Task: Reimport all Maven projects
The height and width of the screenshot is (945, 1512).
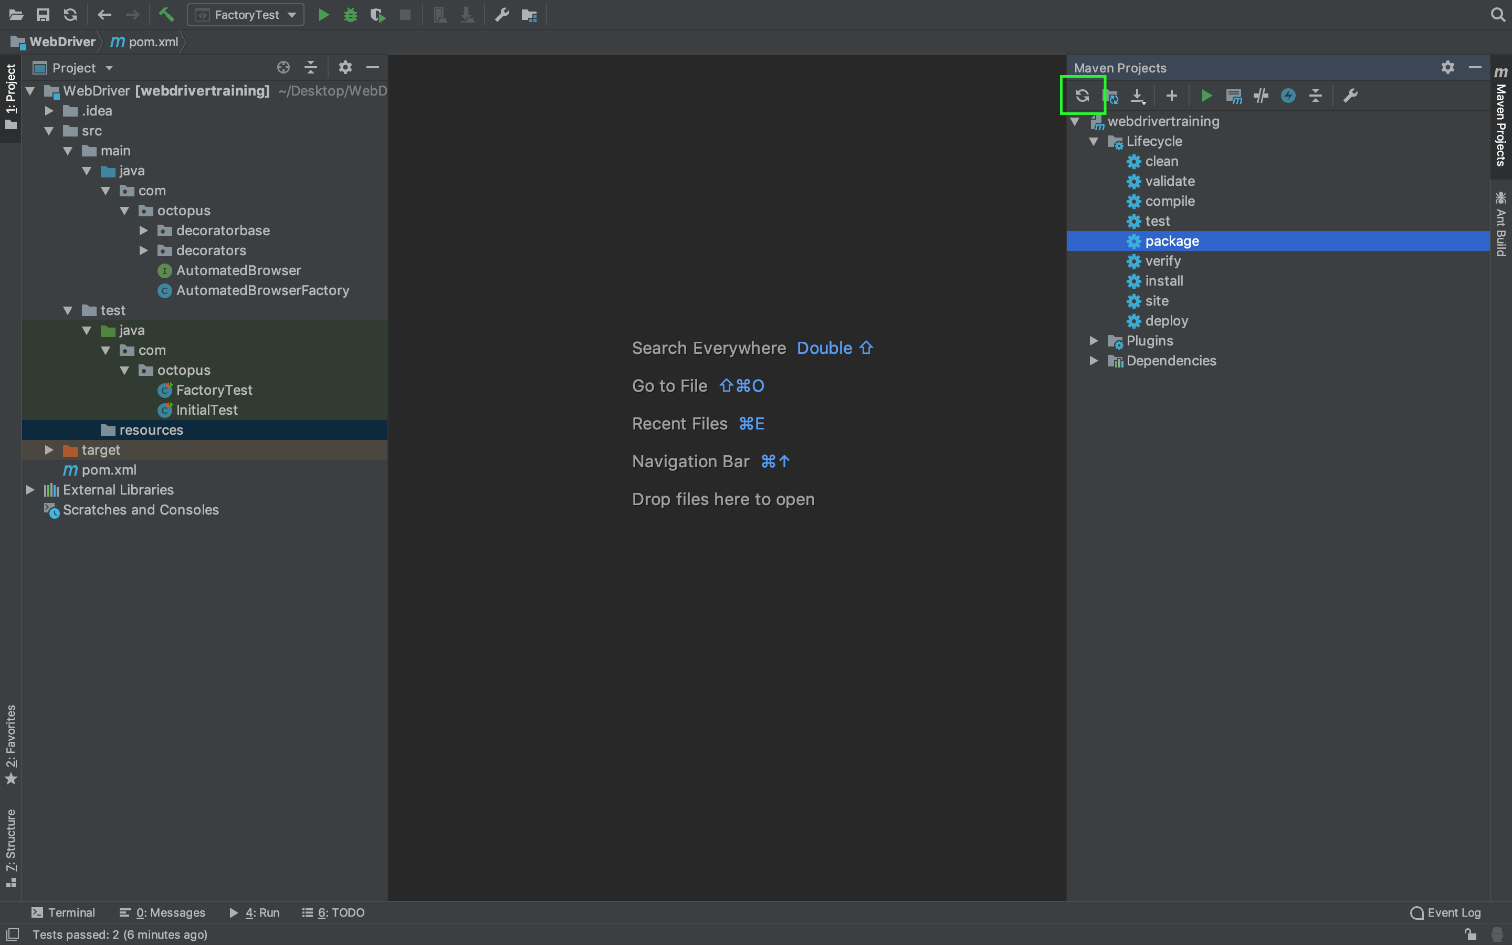Action: click(1082, 96)
